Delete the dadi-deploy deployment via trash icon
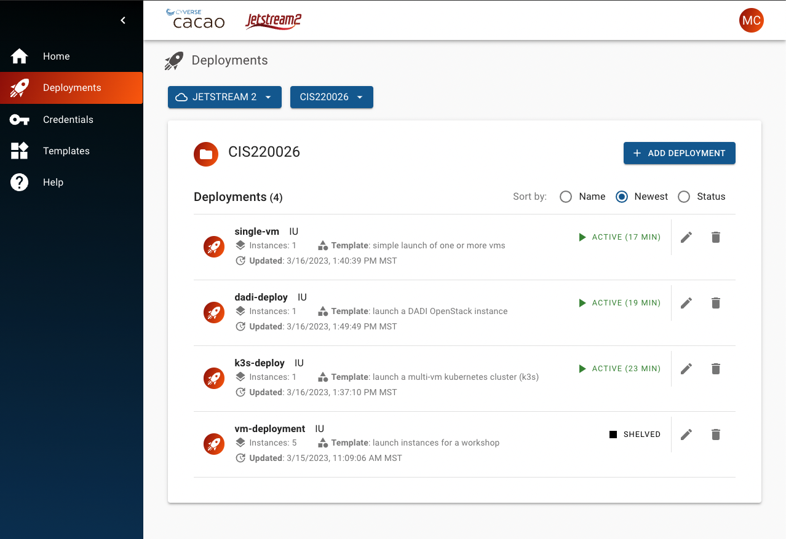This screenshot has width=786, height=539. coord(715,303)
